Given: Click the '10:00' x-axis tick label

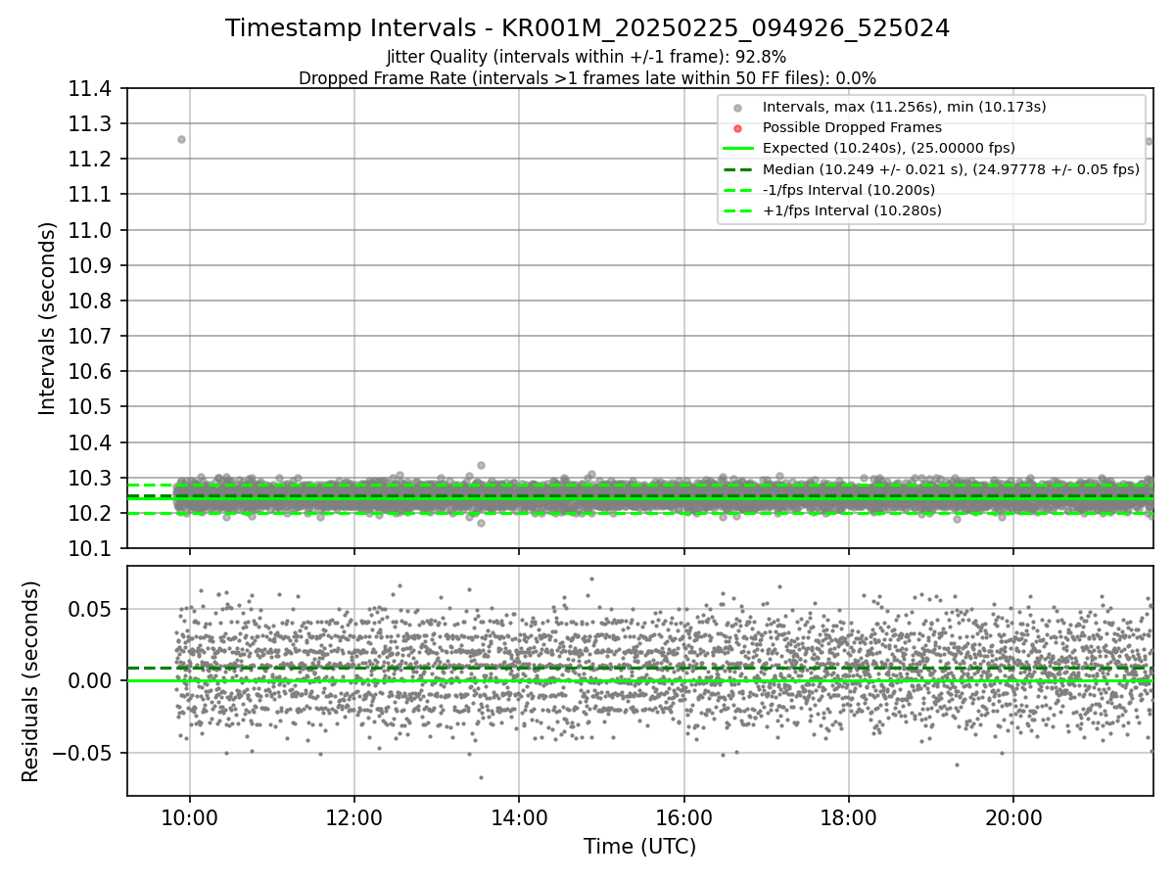Looking at the screenshot, I should coord(190,818).
